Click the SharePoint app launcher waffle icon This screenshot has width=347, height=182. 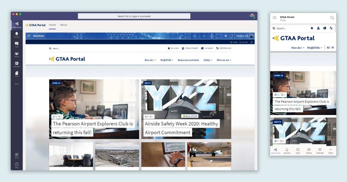click(29, 36)
